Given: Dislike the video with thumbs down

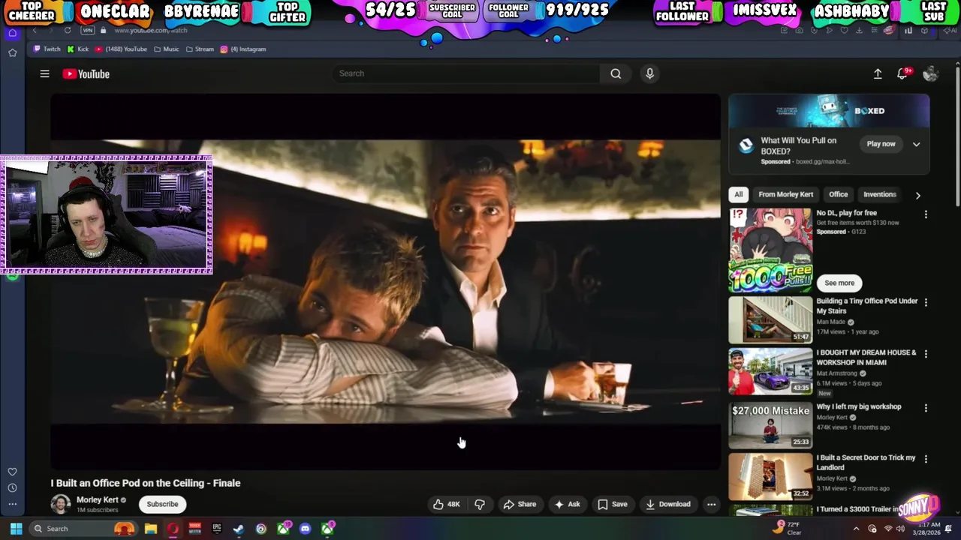Looking at the screenshot, I should pos(480,504).
